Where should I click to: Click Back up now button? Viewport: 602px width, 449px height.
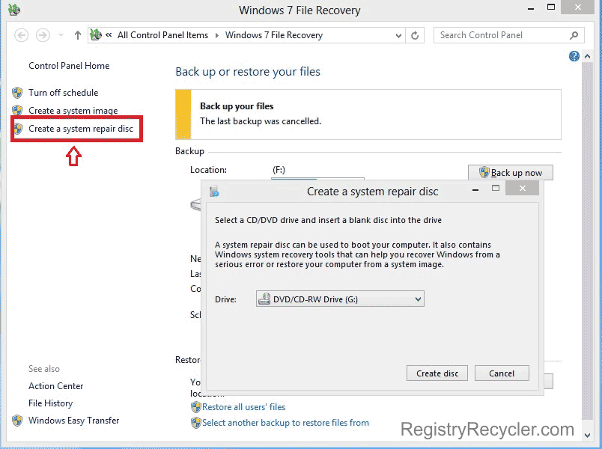click(511, 173)
